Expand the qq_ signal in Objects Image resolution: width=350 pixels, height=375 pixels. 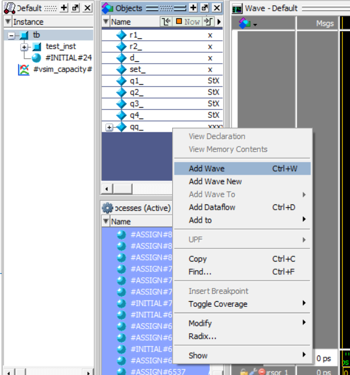[109, 128]
